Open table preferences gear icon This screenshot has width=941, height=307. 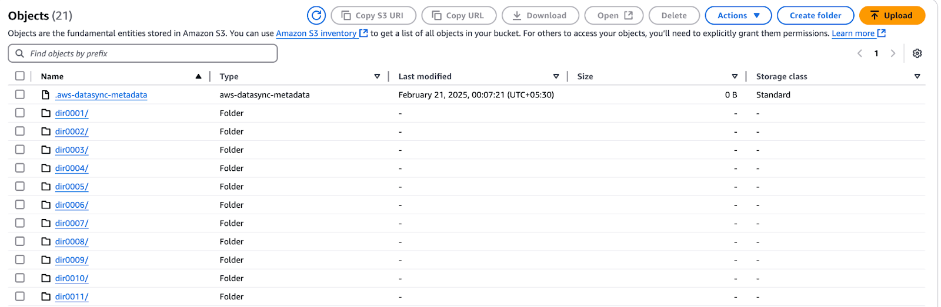917,53
